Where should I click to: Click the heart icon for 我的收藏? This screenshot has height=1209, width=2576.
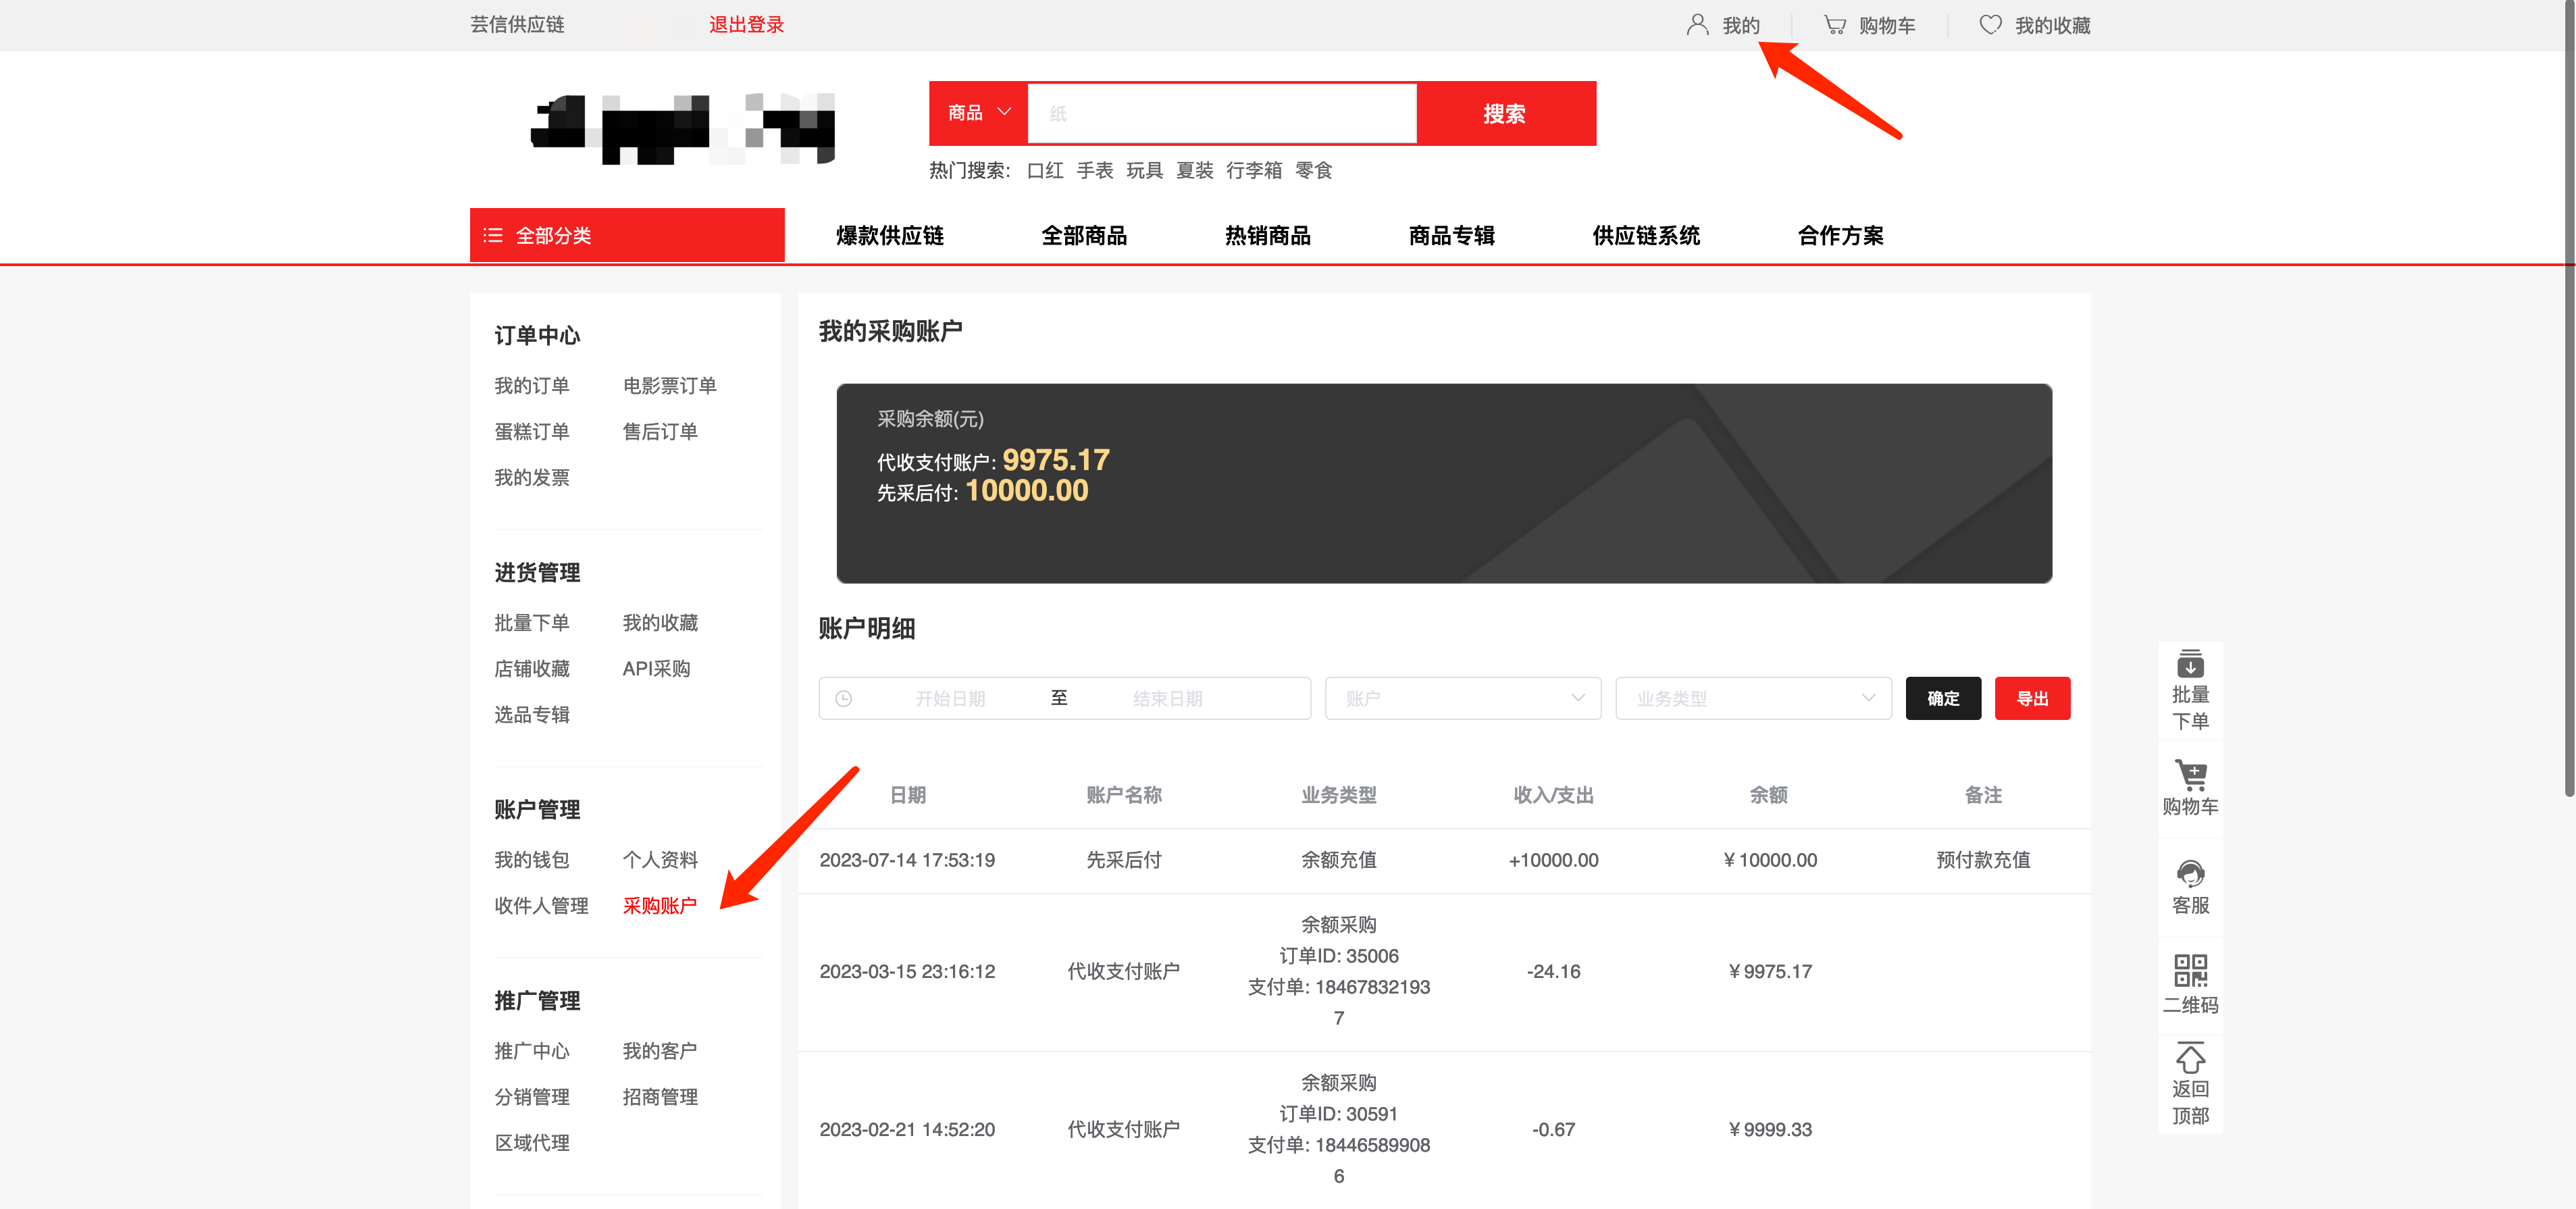1990,25
